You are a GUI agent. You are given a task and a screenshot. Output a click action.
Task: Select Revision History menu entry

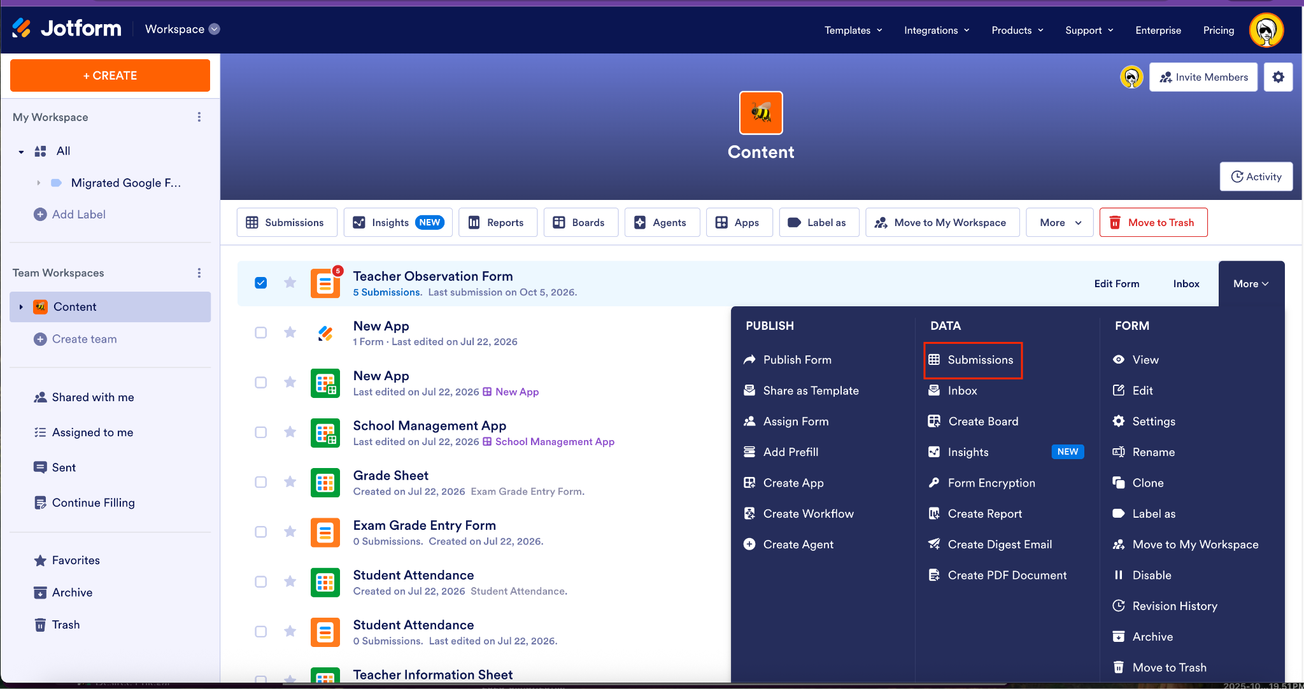(1165, 606)
